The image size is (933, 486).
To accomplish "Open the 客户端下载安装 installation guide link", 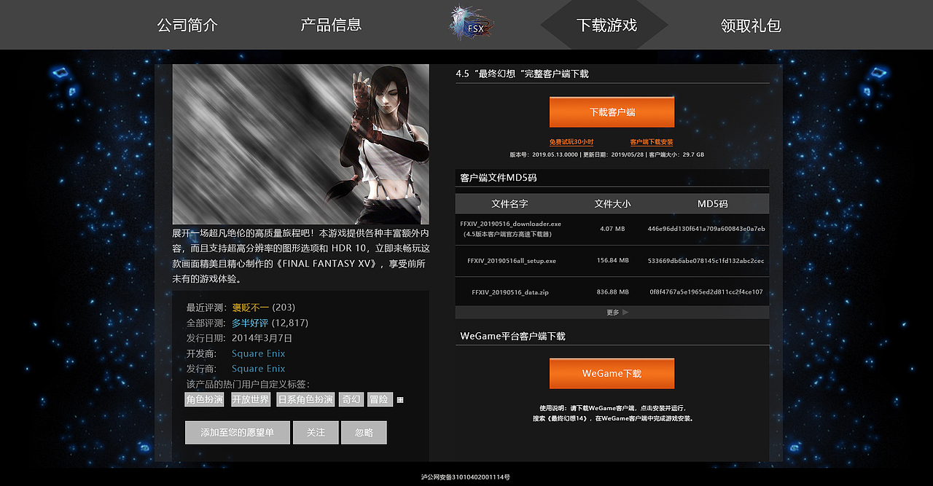I will [651, 141].
